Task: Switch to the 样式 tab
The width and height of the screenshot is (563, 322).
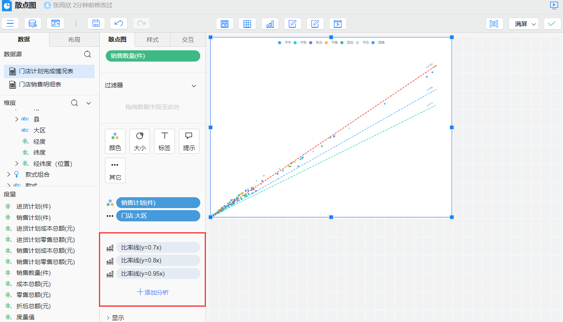Action: (x=152, y=39)
